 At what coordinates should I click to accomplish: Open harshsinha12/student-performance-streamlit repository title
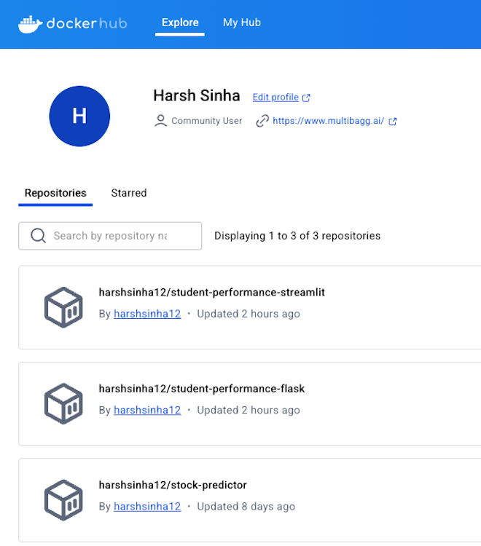211,292
